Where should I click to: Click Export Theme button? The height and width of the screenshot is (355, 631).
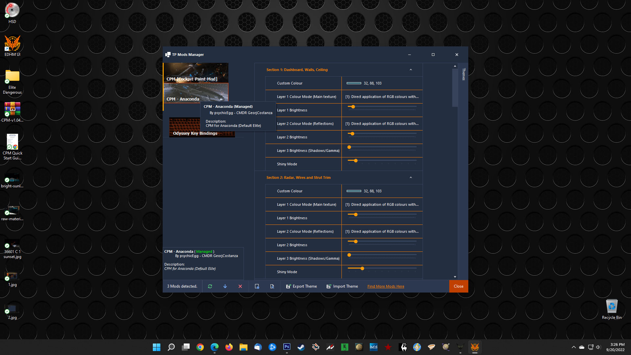coord(301,286)
